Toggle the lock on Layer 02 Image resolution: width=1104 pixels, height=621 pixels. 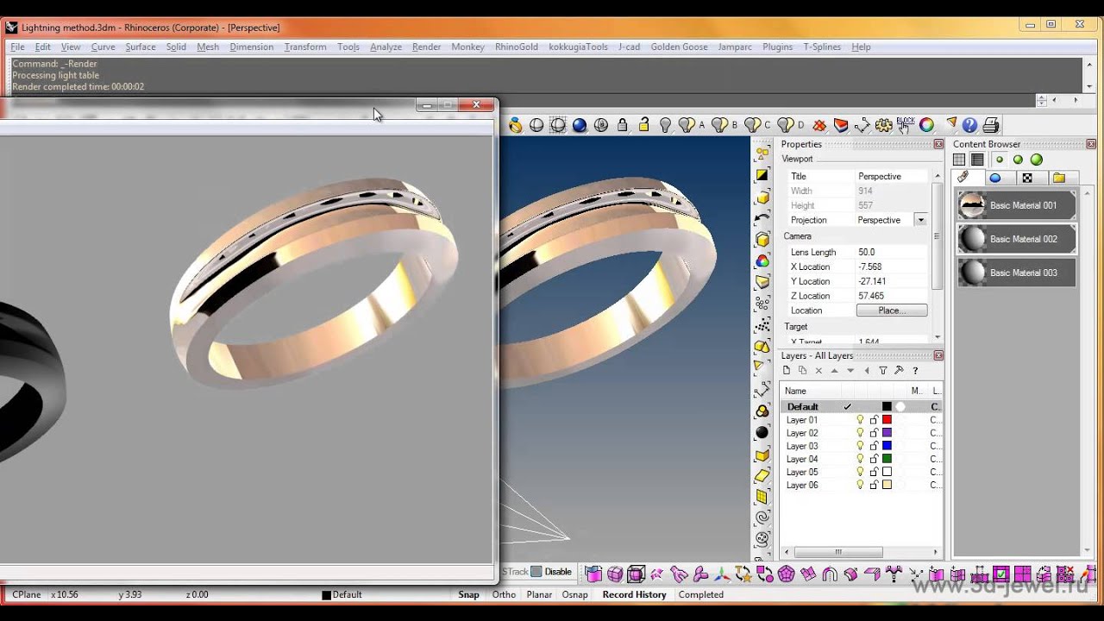[874, 433]
